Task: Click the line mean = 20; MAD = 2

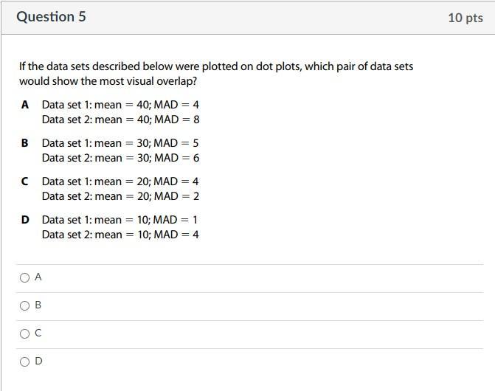Action: tap(120, 196)
